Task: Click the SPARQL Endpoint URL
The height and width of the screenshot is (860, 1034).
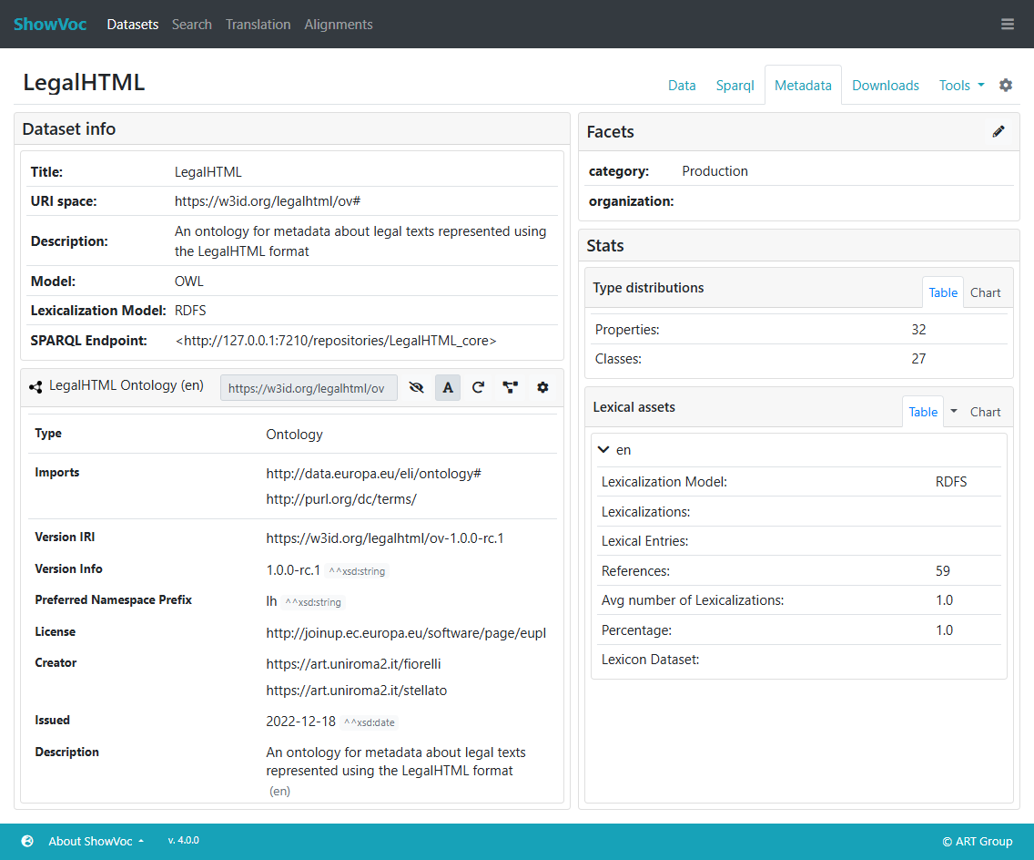Action: point(336,341)
